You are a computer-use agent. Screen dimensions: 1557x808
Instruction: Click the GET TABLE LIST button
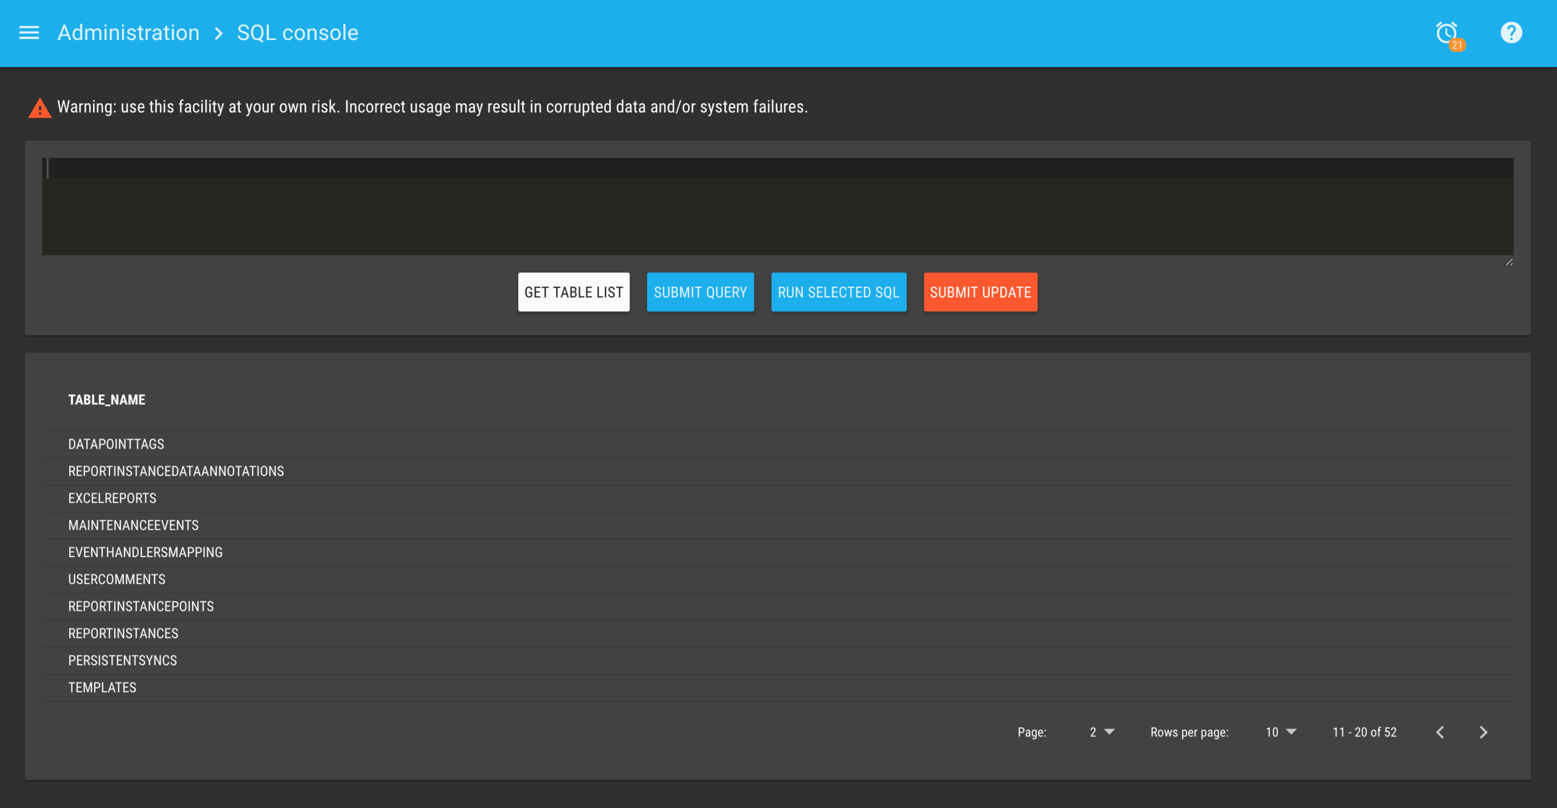point(574,293)
